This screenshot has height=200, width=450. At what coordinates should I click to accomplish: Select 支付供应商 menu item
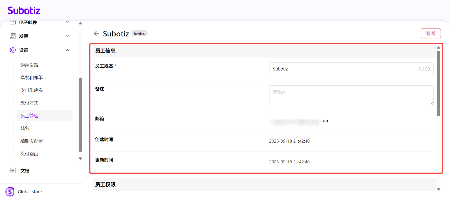coord(31,90)
